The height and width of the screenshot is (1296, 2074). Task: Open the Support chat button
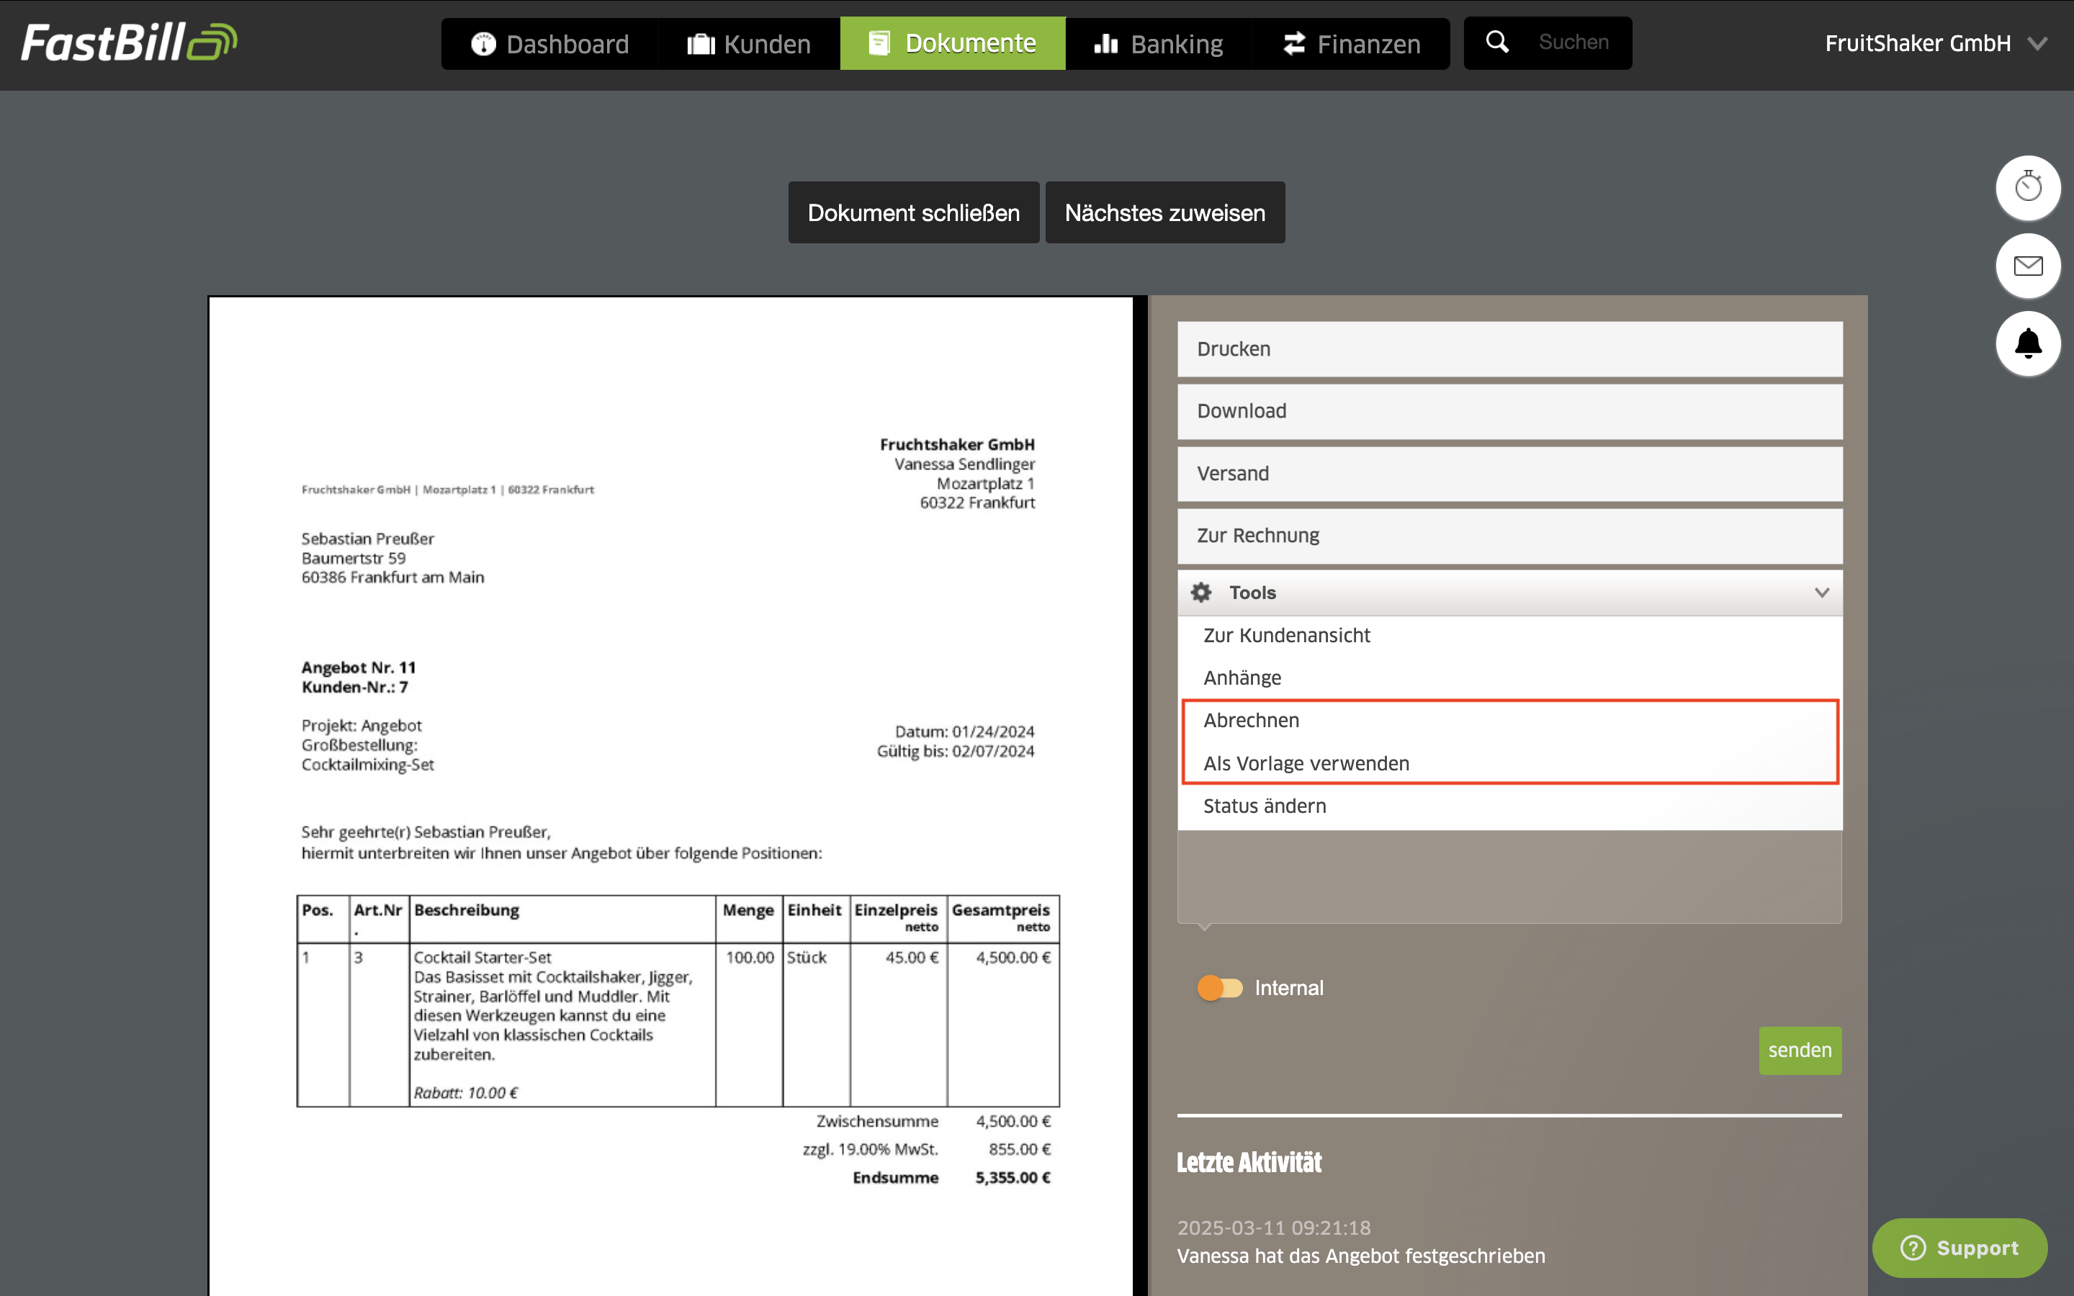point(1959,1248)
